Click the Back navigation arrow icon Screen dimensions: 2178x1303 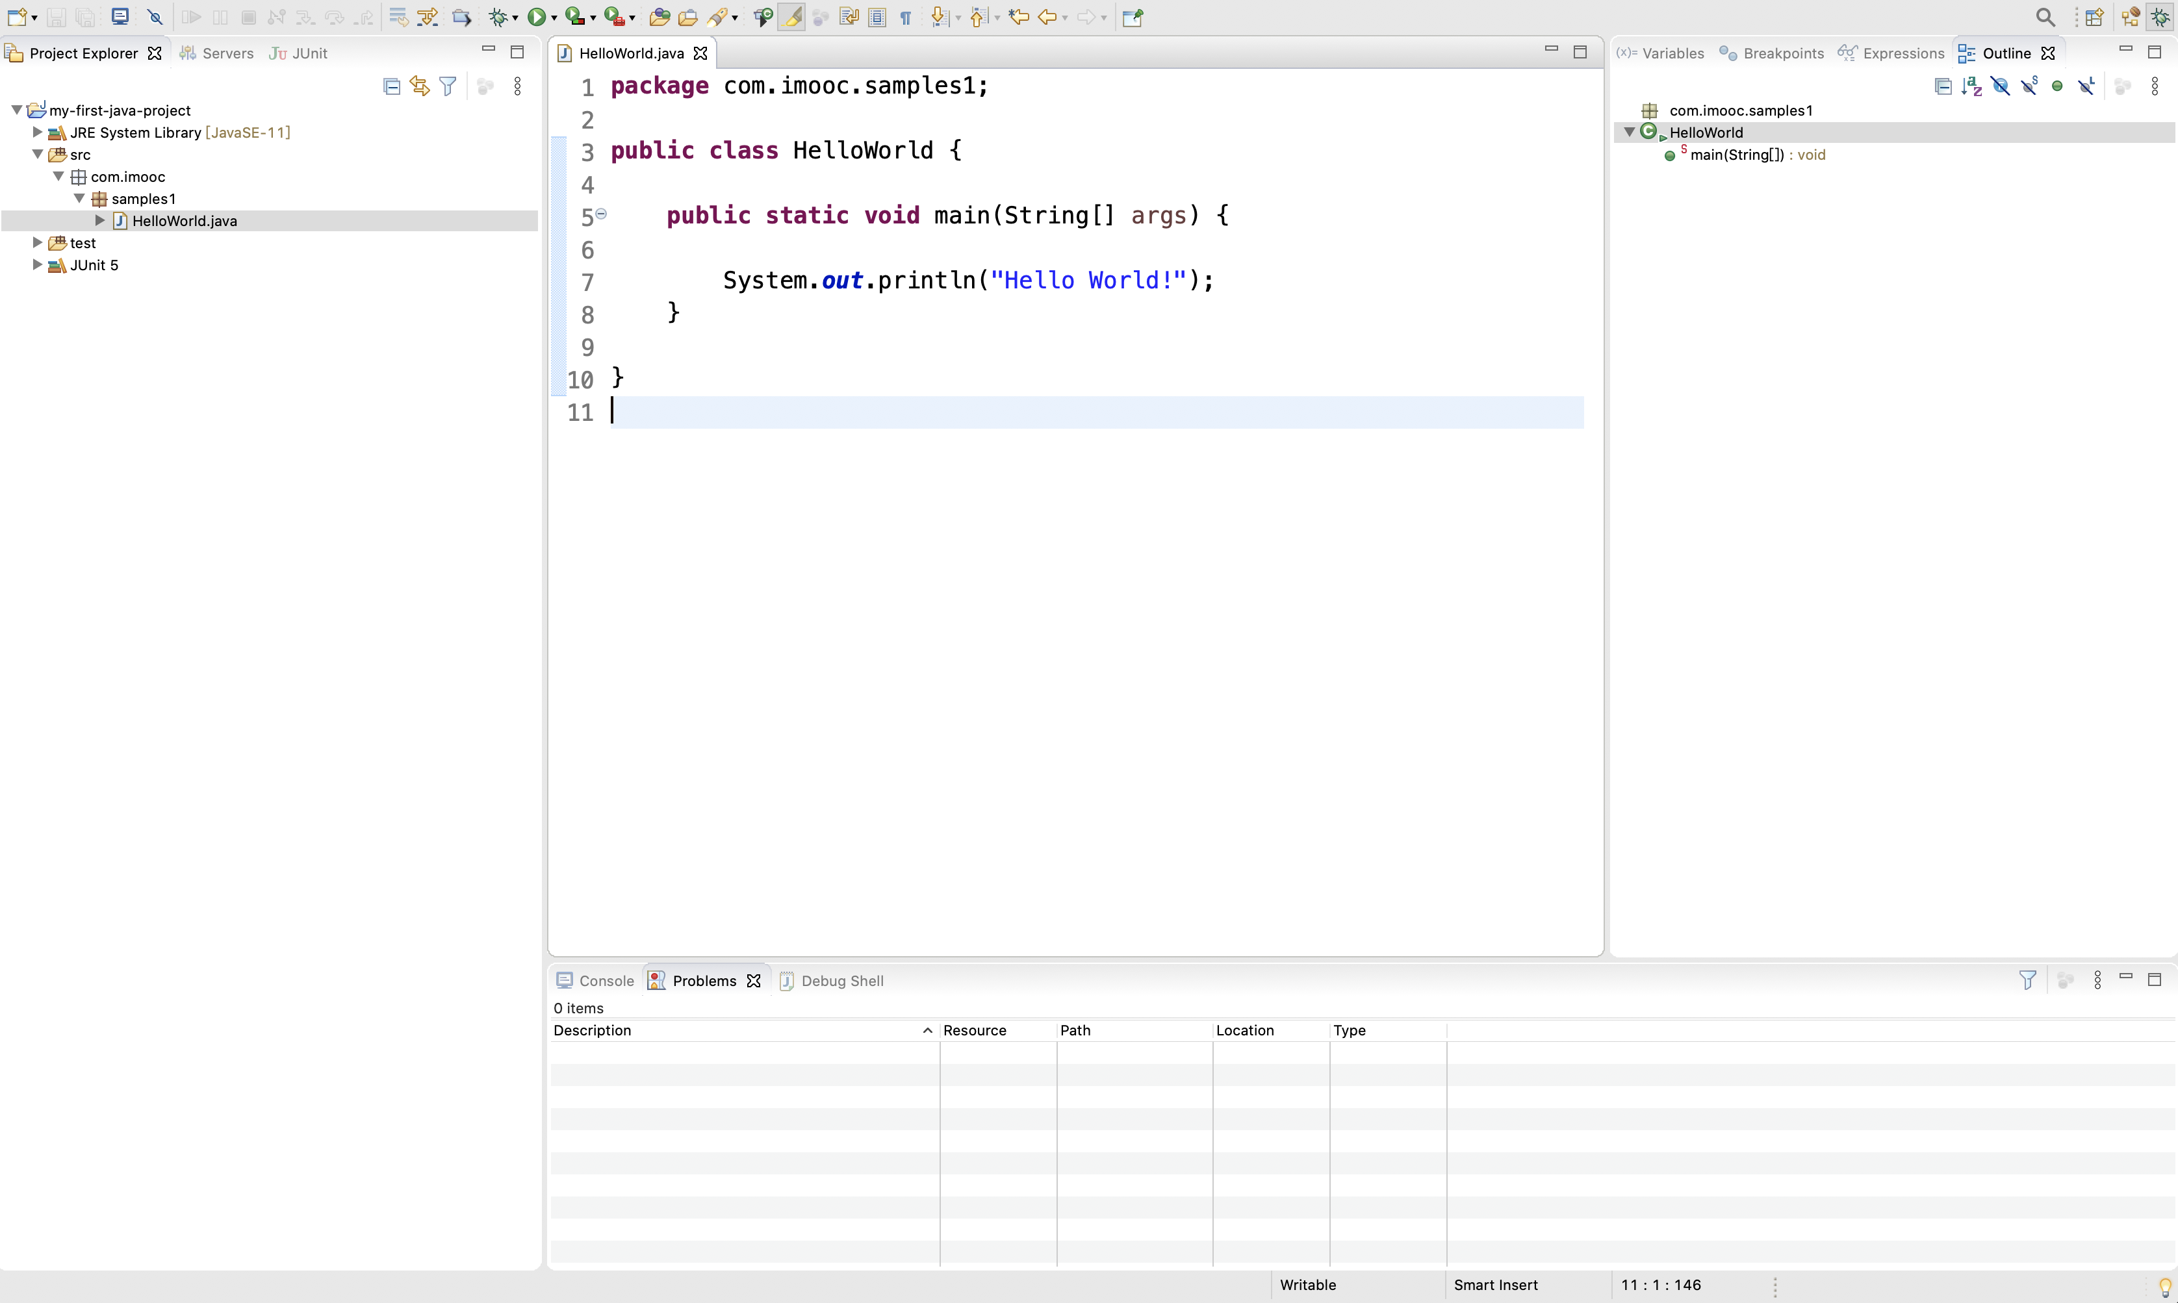(1047, 17)
